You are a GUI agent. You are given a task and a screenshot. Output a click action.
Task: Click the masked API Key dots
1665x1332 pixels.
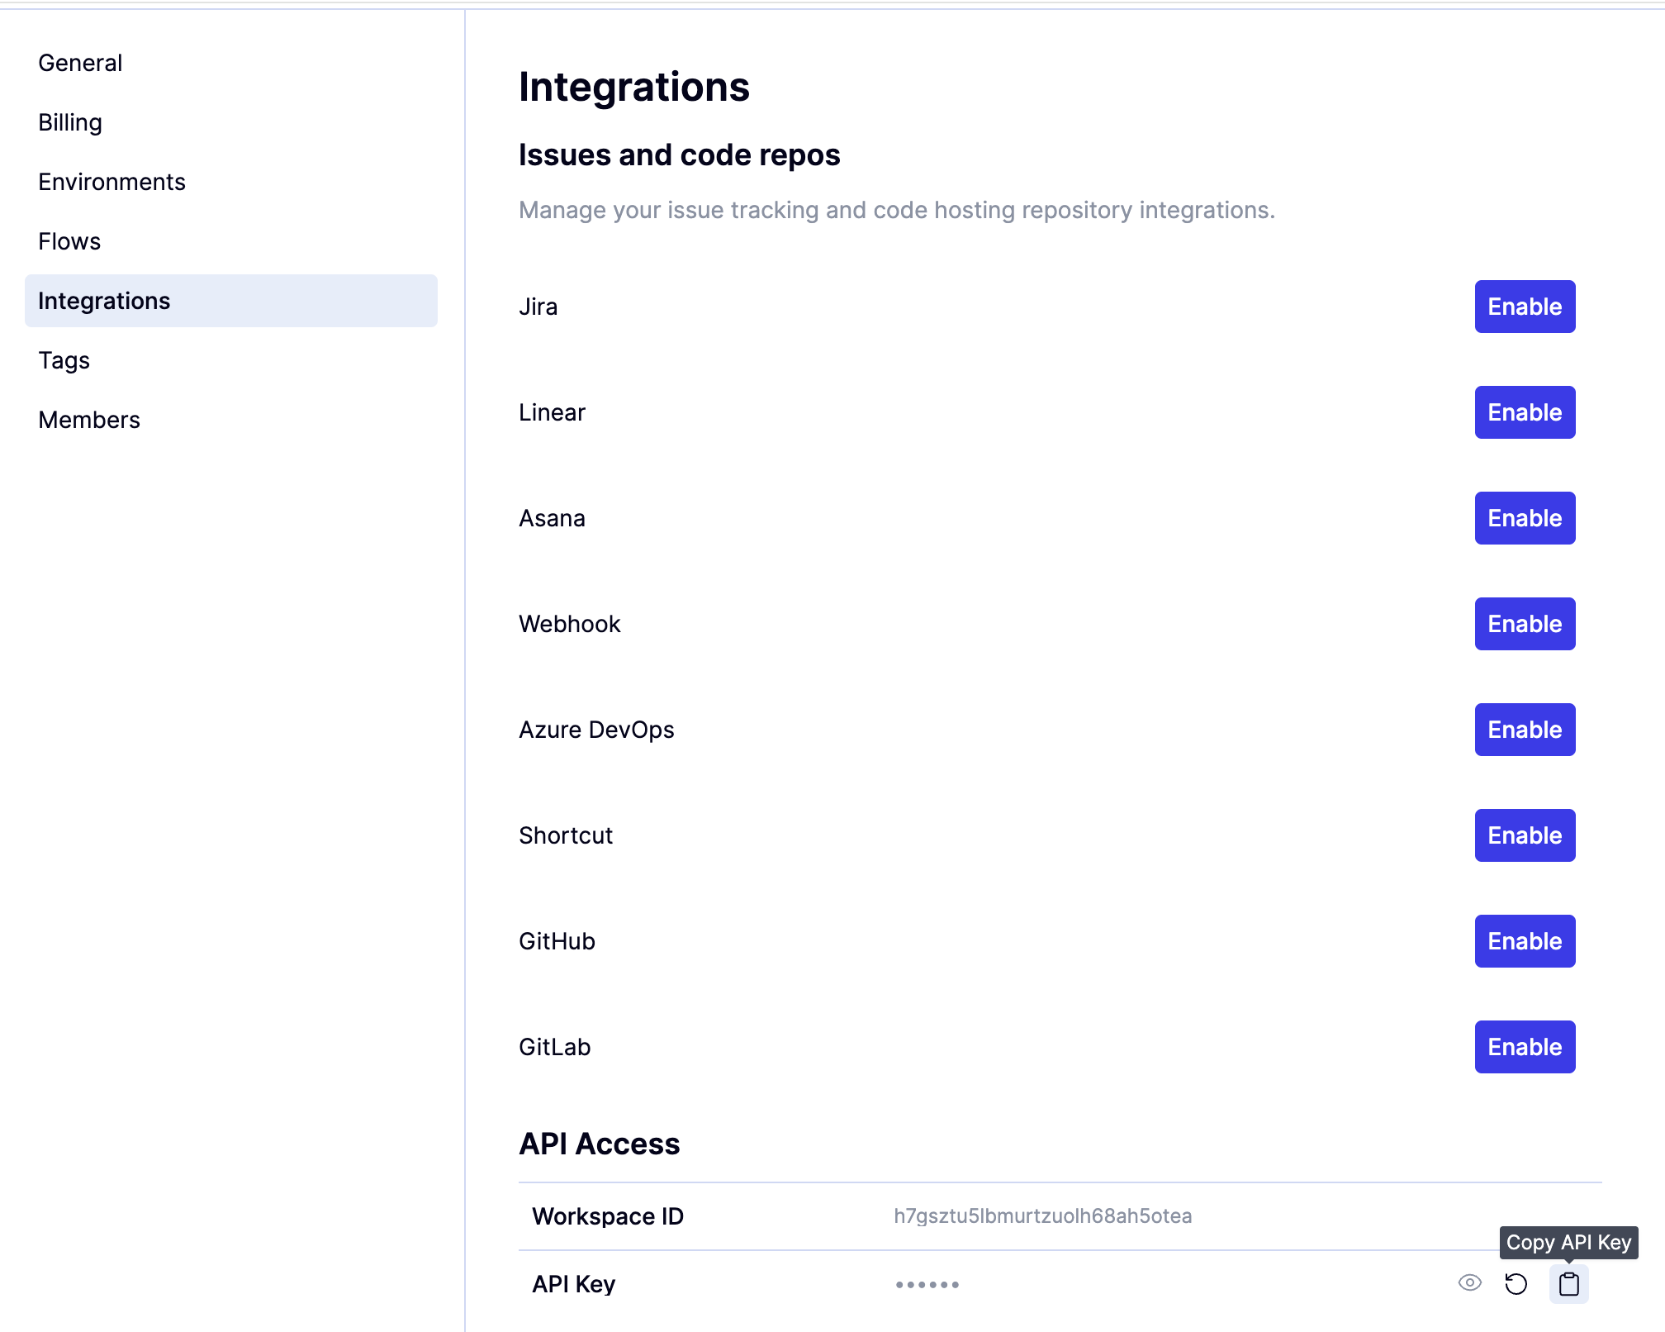tap(927, 1285)
